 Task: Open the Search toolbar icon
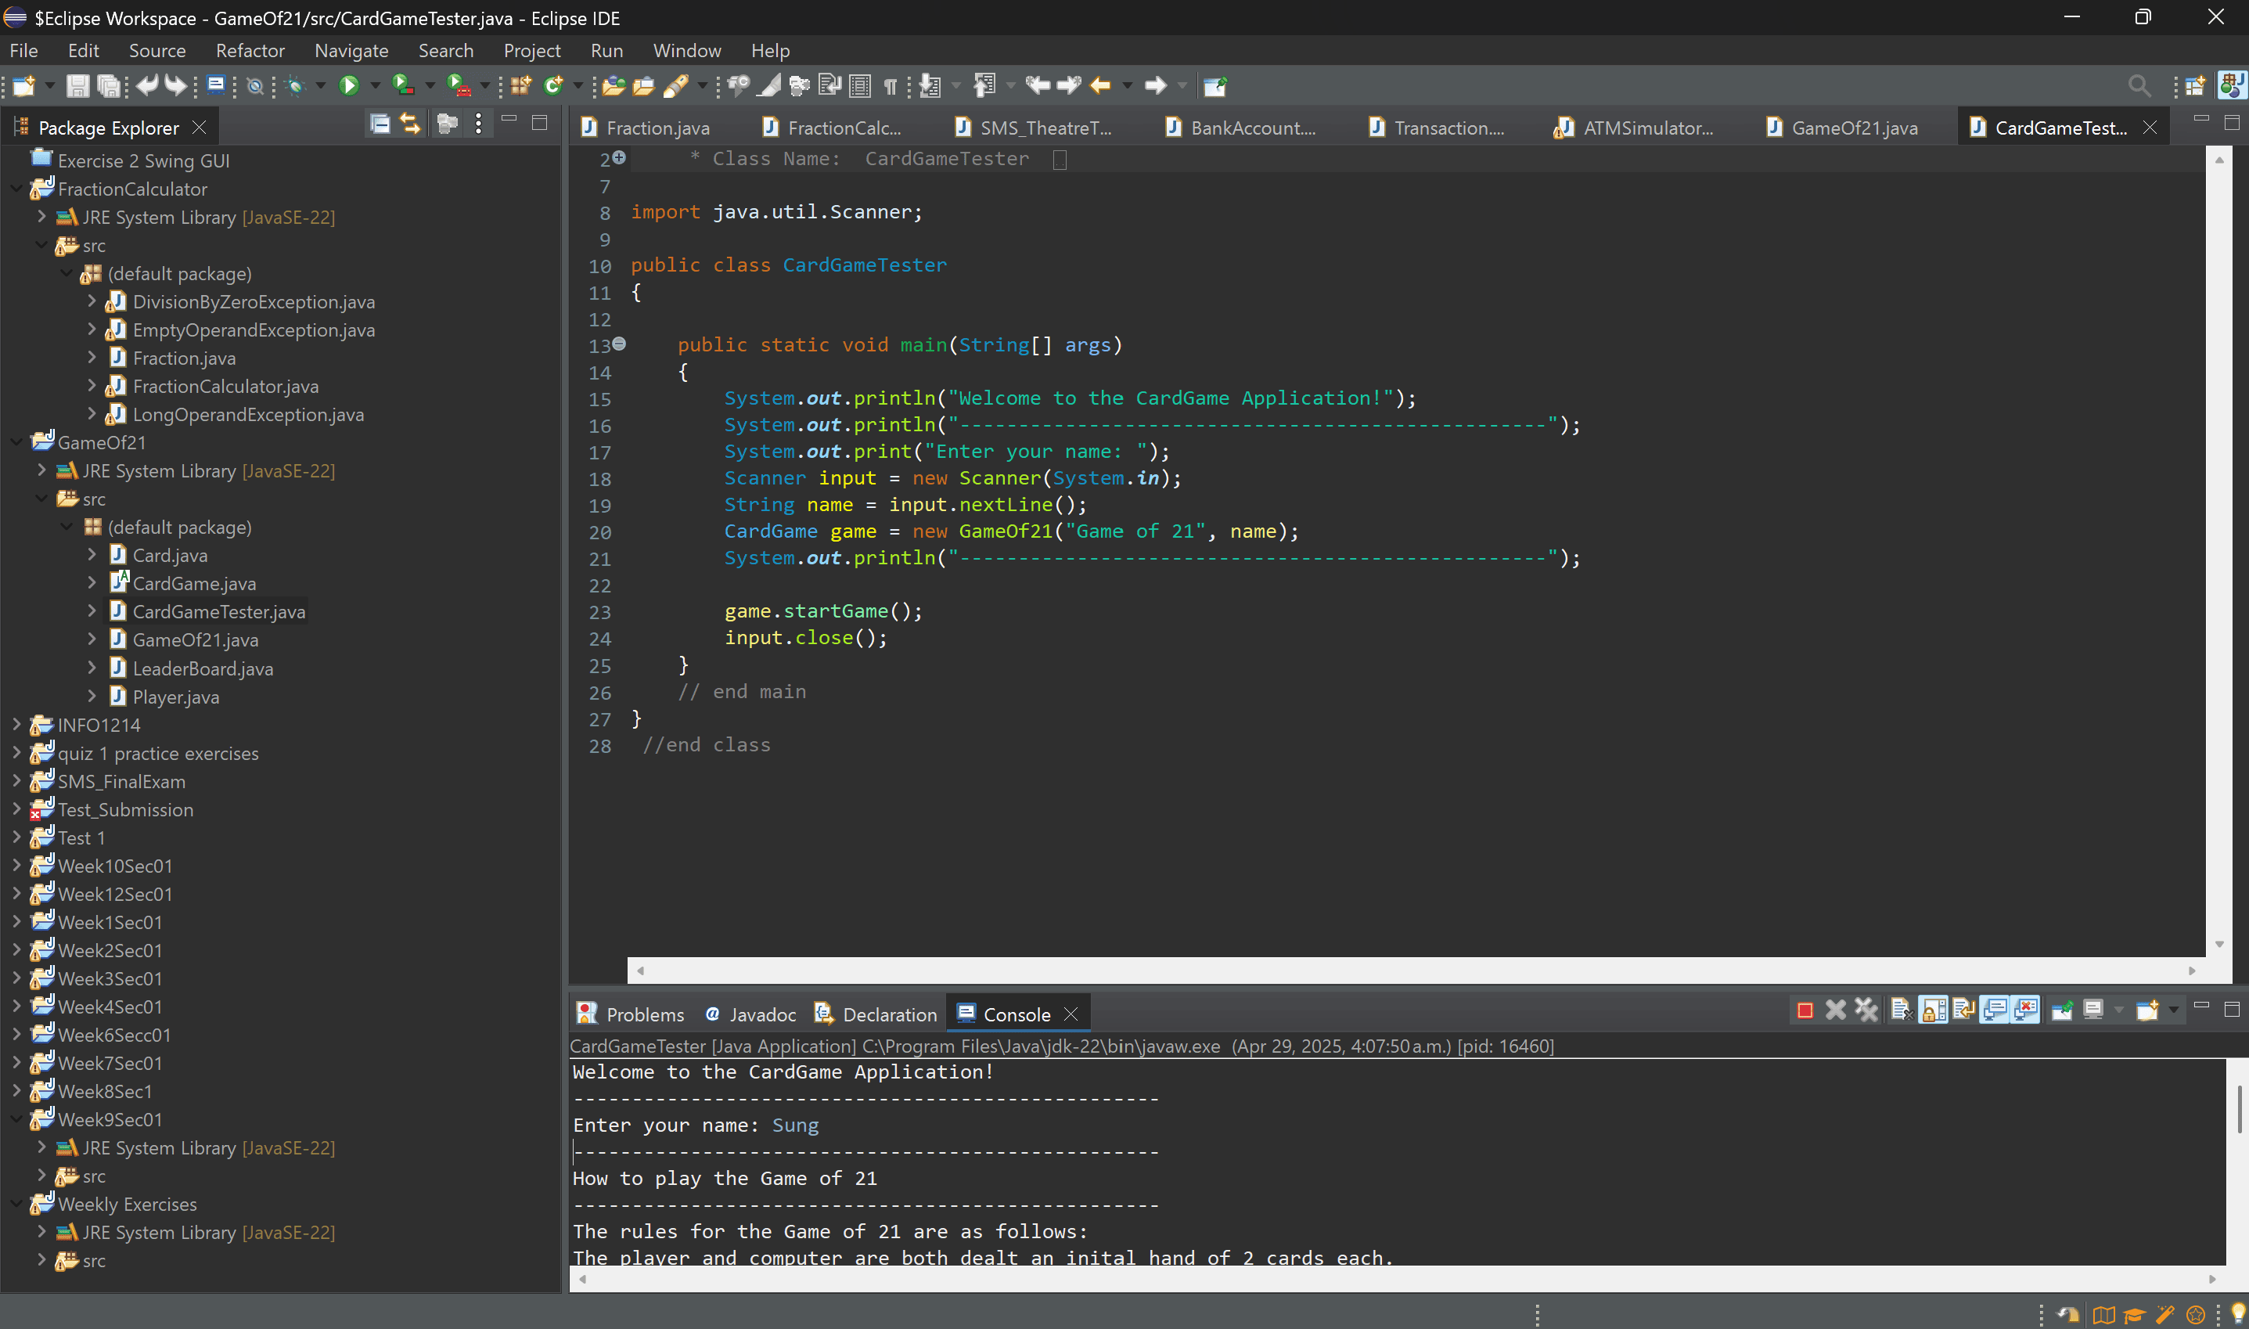[x=2138, y=85]
